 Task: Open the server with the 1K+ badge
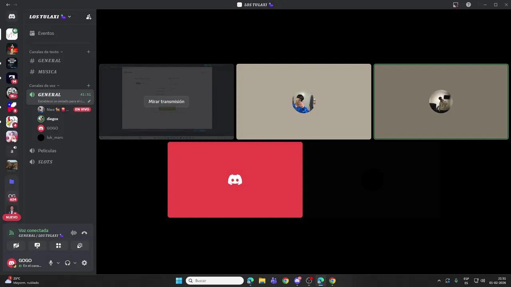[12, 92]
